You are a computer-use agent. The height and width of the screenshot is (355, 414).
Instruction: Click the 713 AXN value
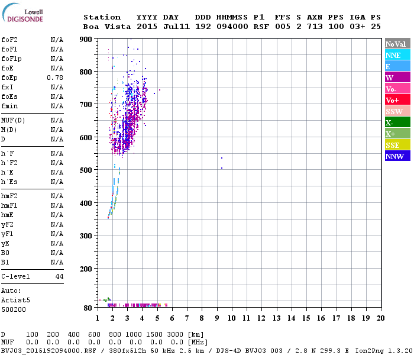(315, 27)
